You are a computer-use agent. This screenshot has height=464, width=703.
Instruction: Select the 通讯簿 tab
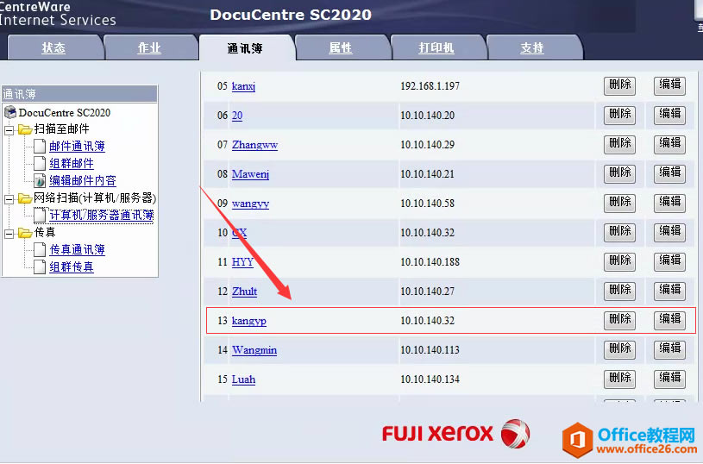tap(245, 48)
